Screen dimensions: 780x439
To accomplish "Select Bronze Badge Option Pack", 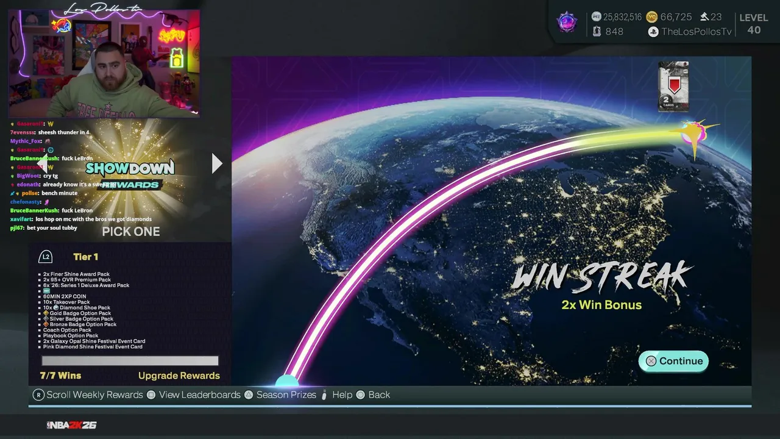I will 80,324.
